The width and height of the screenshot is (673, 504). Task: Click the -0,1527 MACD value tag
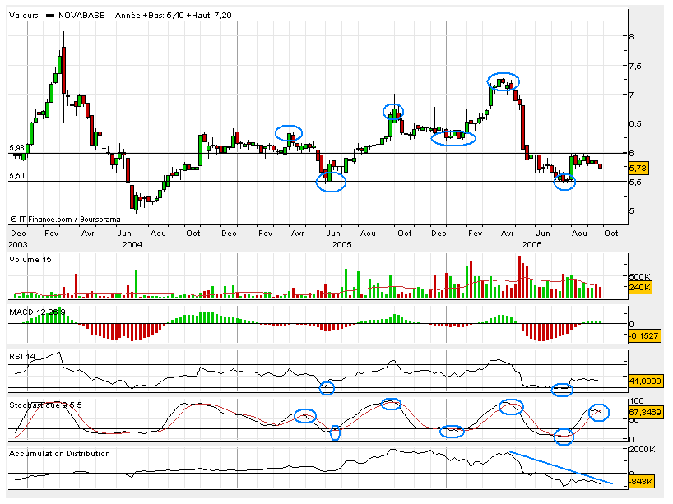click(642, 335)
